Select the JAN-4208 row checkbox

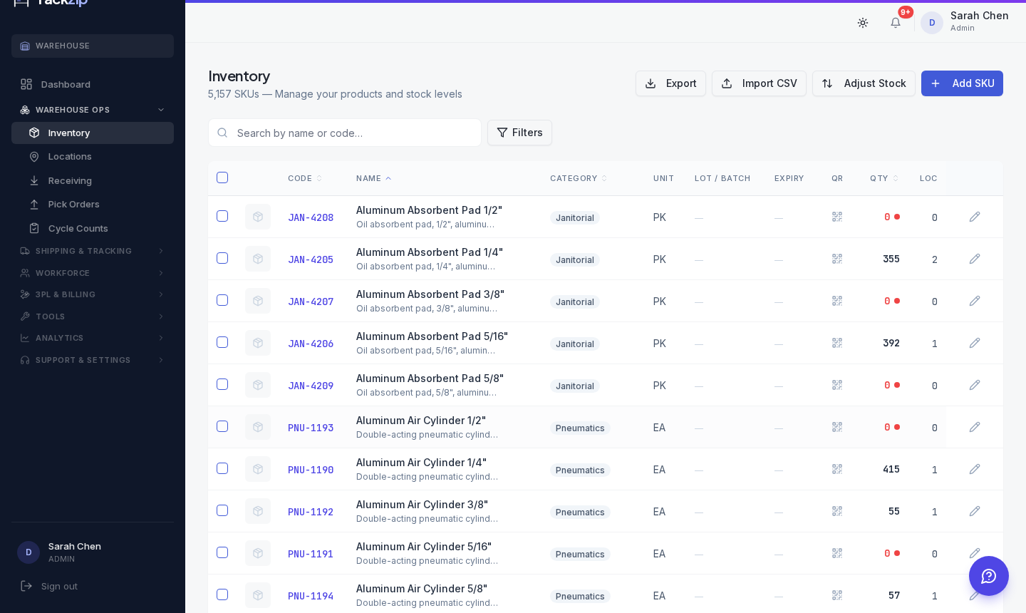click(x=222, y=216)
